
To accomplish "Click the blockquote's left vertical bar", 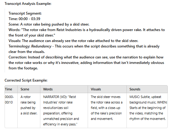I will pyautogui.click(x=5, y=40).
